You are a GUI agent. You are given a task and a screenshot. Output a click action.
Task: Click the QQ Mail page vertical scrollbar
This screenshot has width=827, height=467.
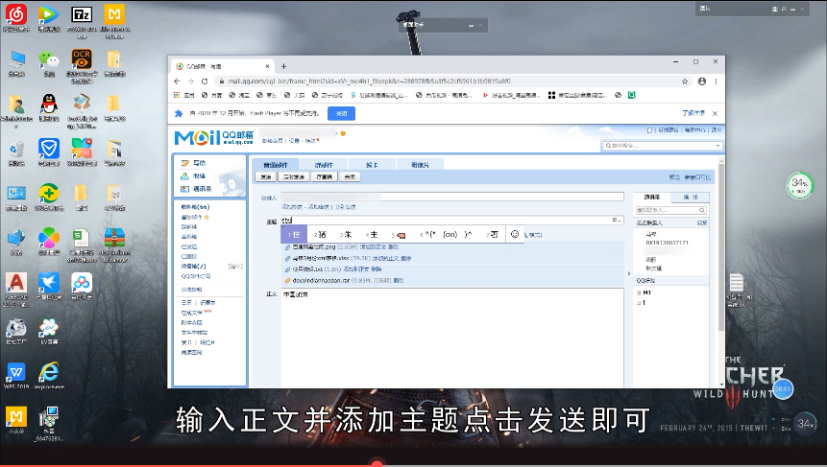[721, 247]
